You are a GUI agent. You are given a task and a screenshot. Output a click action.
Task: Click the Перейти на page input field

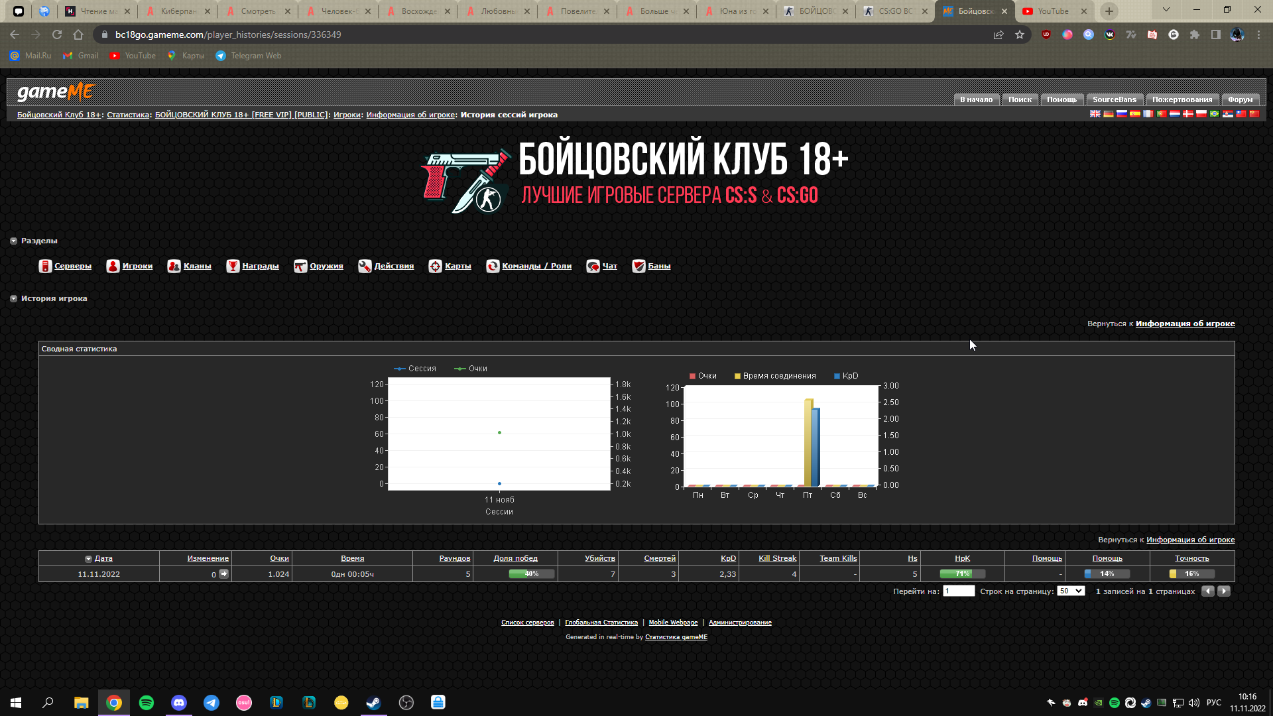pos(959,591)
